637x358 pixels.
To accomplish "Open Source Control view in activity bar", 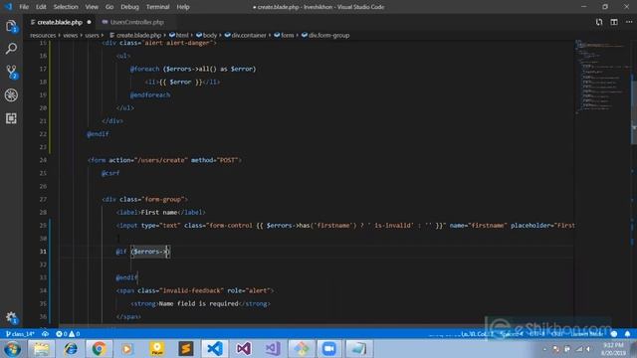I will (x=11, y=72).
